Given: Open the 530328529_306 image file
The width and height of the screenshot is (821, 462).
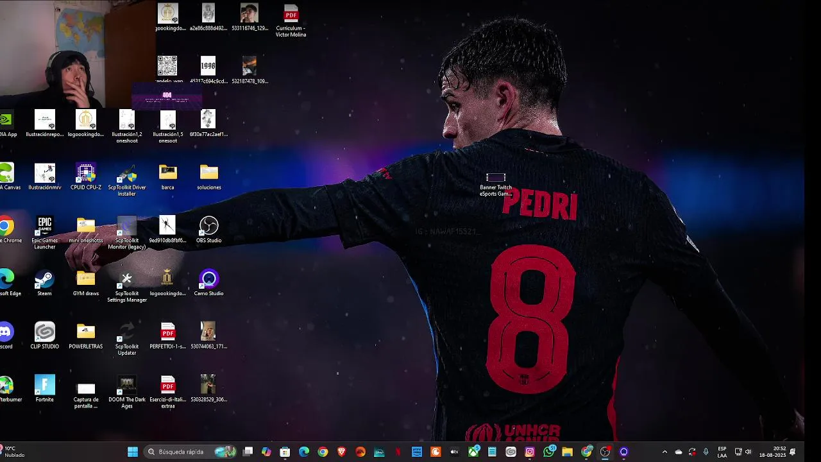Looking at the screenshot, I should [x=208, y=389].
